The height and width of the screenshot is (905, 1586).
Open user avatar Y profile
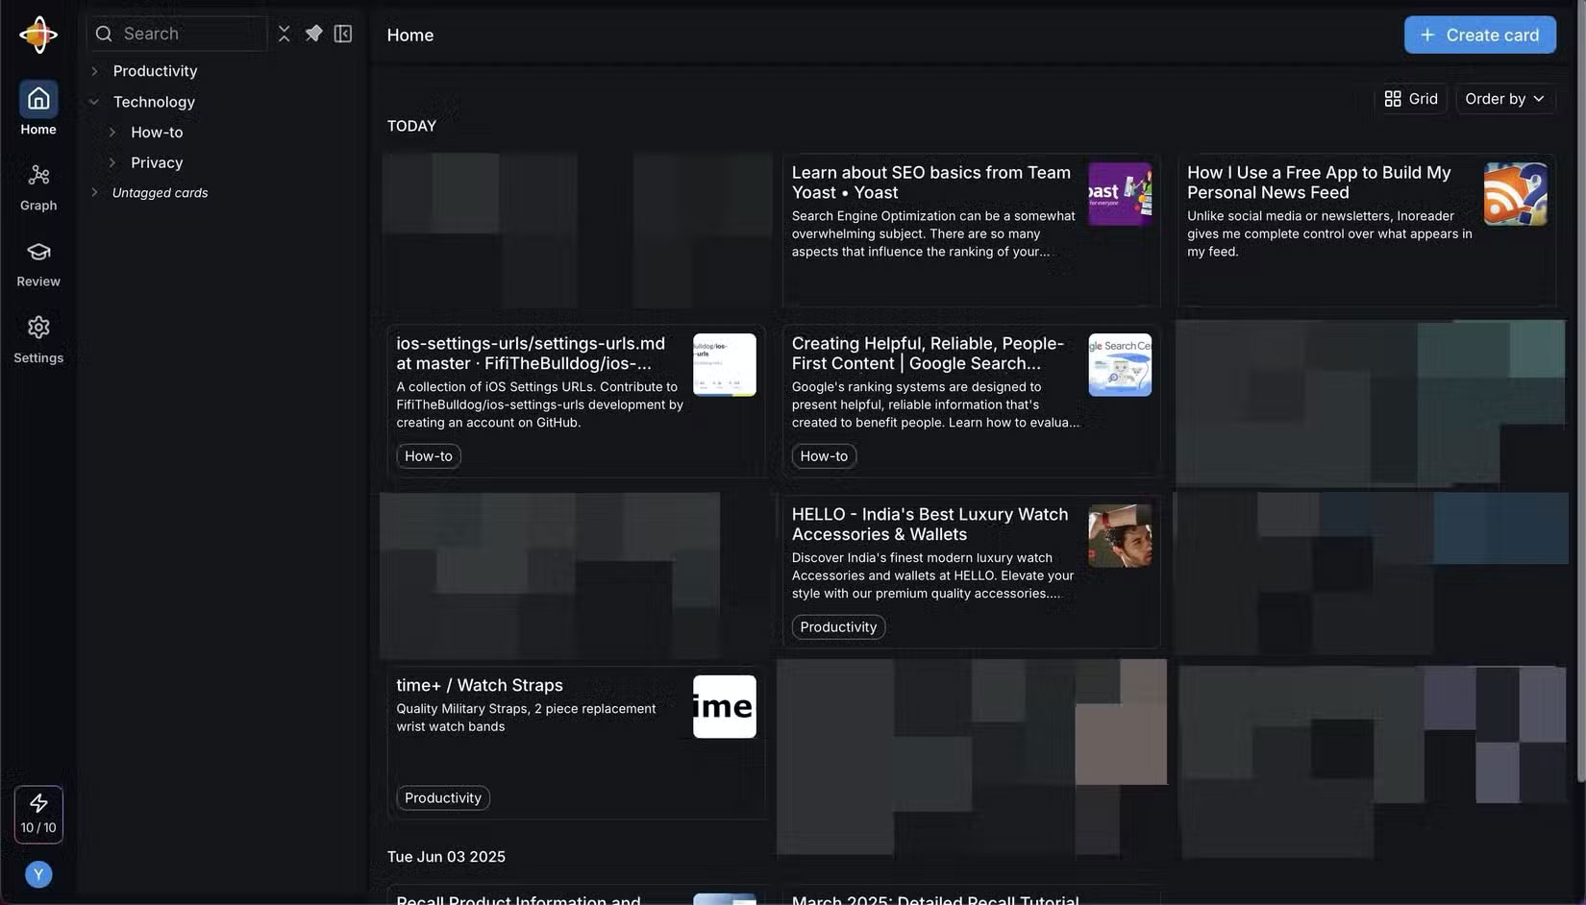pos(38,873)
